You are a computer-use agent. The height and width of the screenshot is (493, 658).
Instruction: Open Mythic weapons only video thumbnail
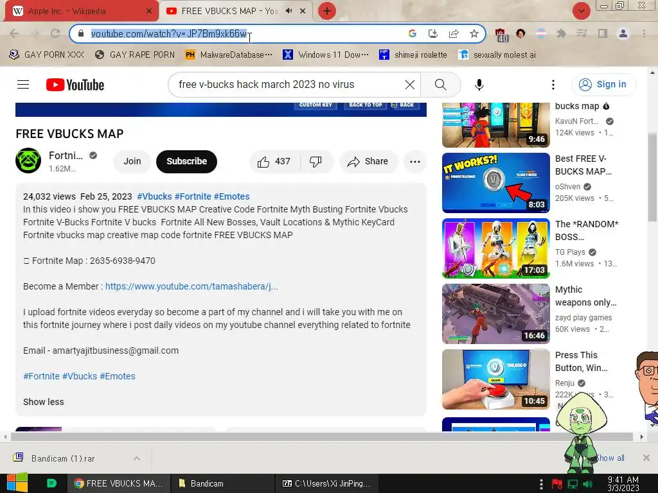[496, 313]
